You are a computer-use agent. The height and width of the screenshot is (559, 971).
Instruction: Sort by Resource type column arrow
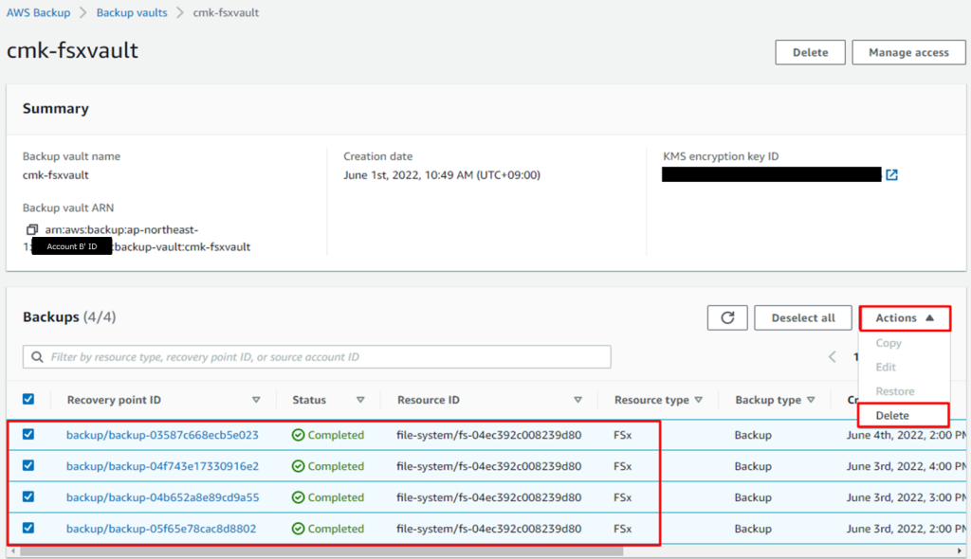[699, 400]
